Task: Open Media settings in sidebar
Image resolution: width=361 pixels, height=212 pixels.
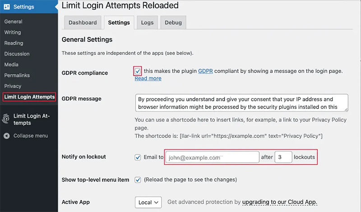Action: click(11, 64)
